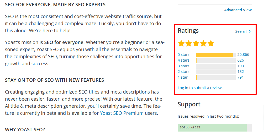Click the first rating star

(181, 43)
